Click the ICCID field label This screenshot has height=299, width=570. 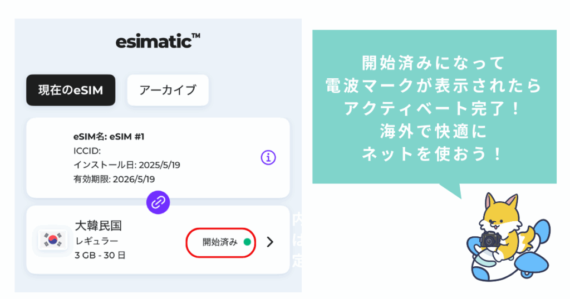click(87, 151)
